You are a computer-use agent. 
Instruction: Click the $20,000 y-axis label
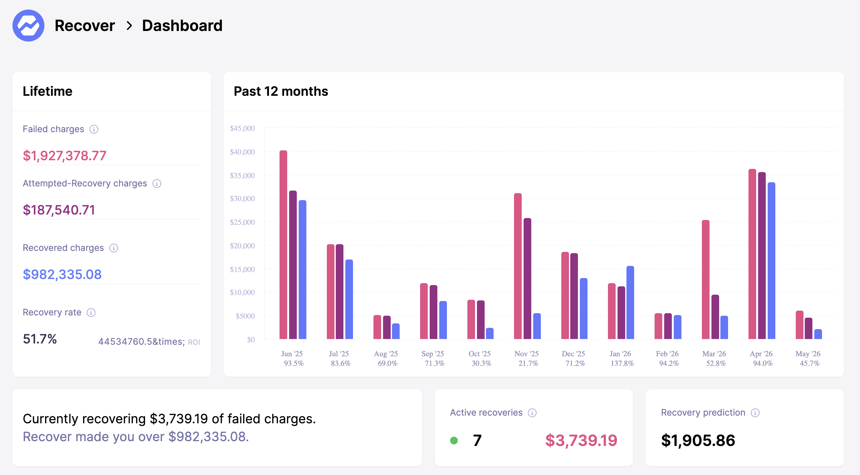pos(242,246)
